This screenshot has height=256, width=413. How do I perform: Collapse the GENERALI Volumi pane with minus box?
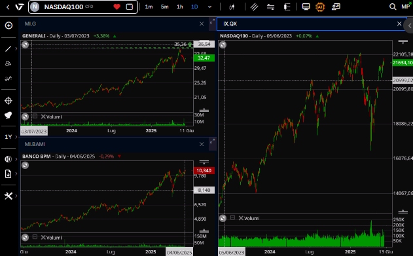35,116
